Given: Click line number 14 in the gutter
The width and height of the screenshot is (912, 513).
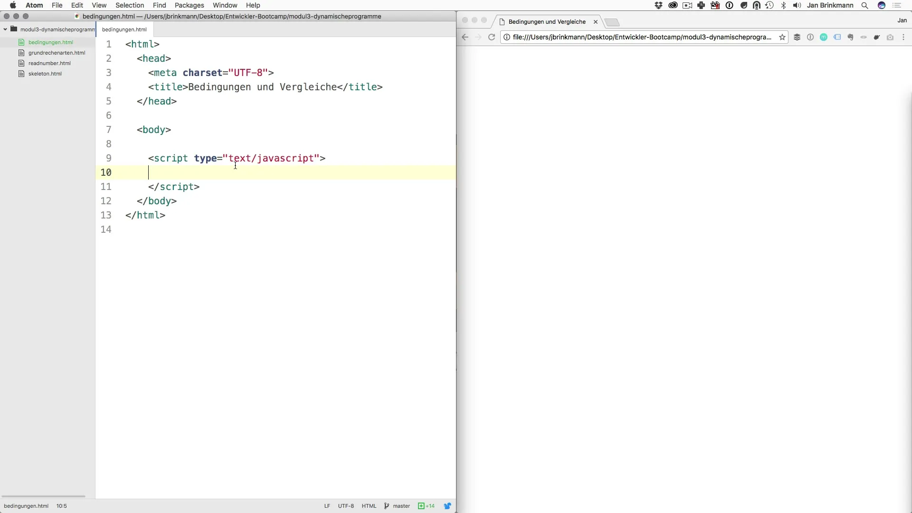Looking at the screenshot, I should click(x=106, y=229).
